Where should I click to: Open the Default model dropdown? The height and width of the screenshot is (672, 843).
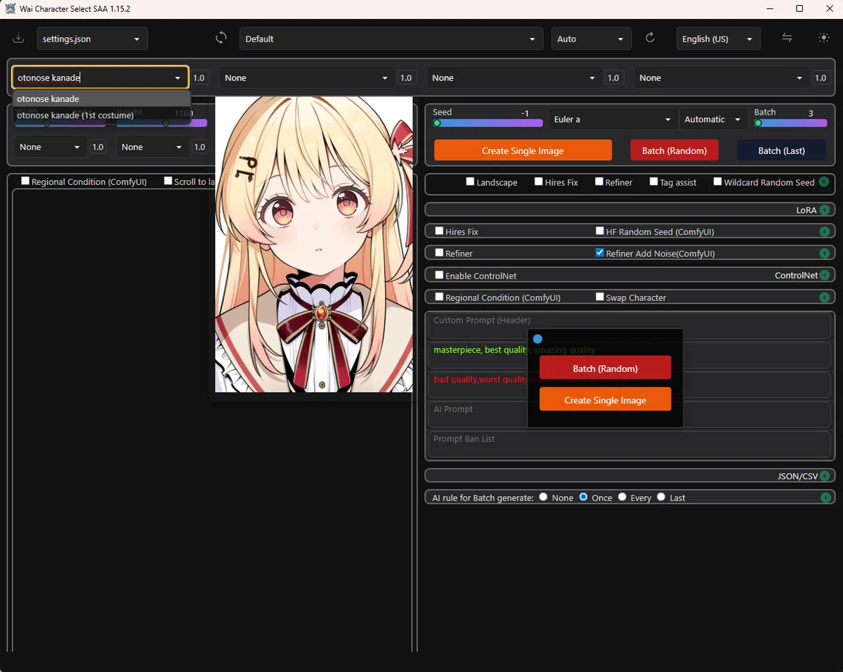click(391, 39)
